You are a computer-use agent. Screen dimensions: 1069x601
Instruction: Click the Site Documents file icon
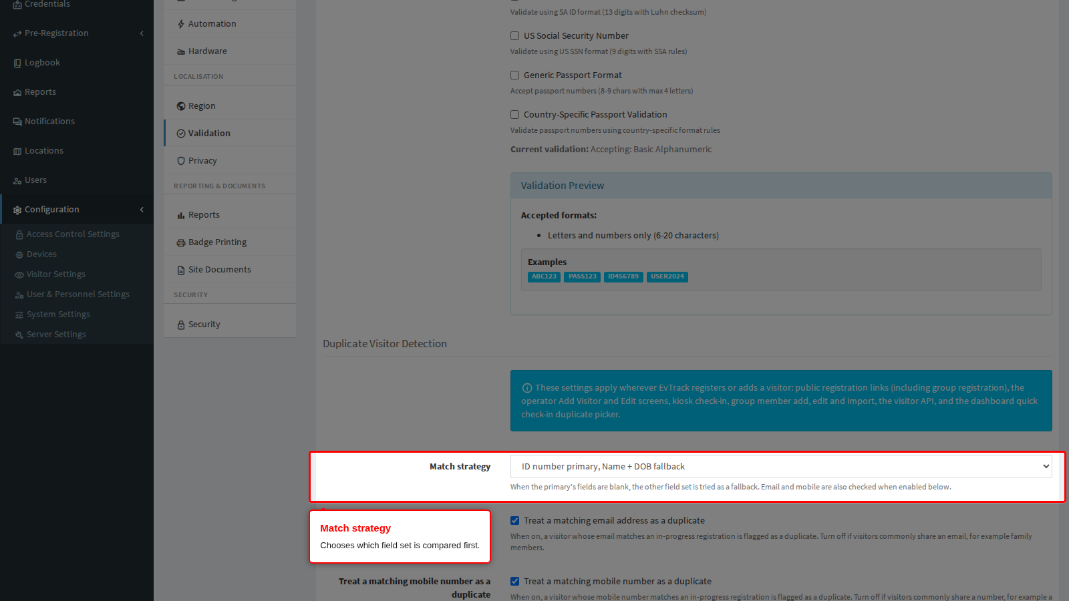pyautogui.click(x=180, y=270)
